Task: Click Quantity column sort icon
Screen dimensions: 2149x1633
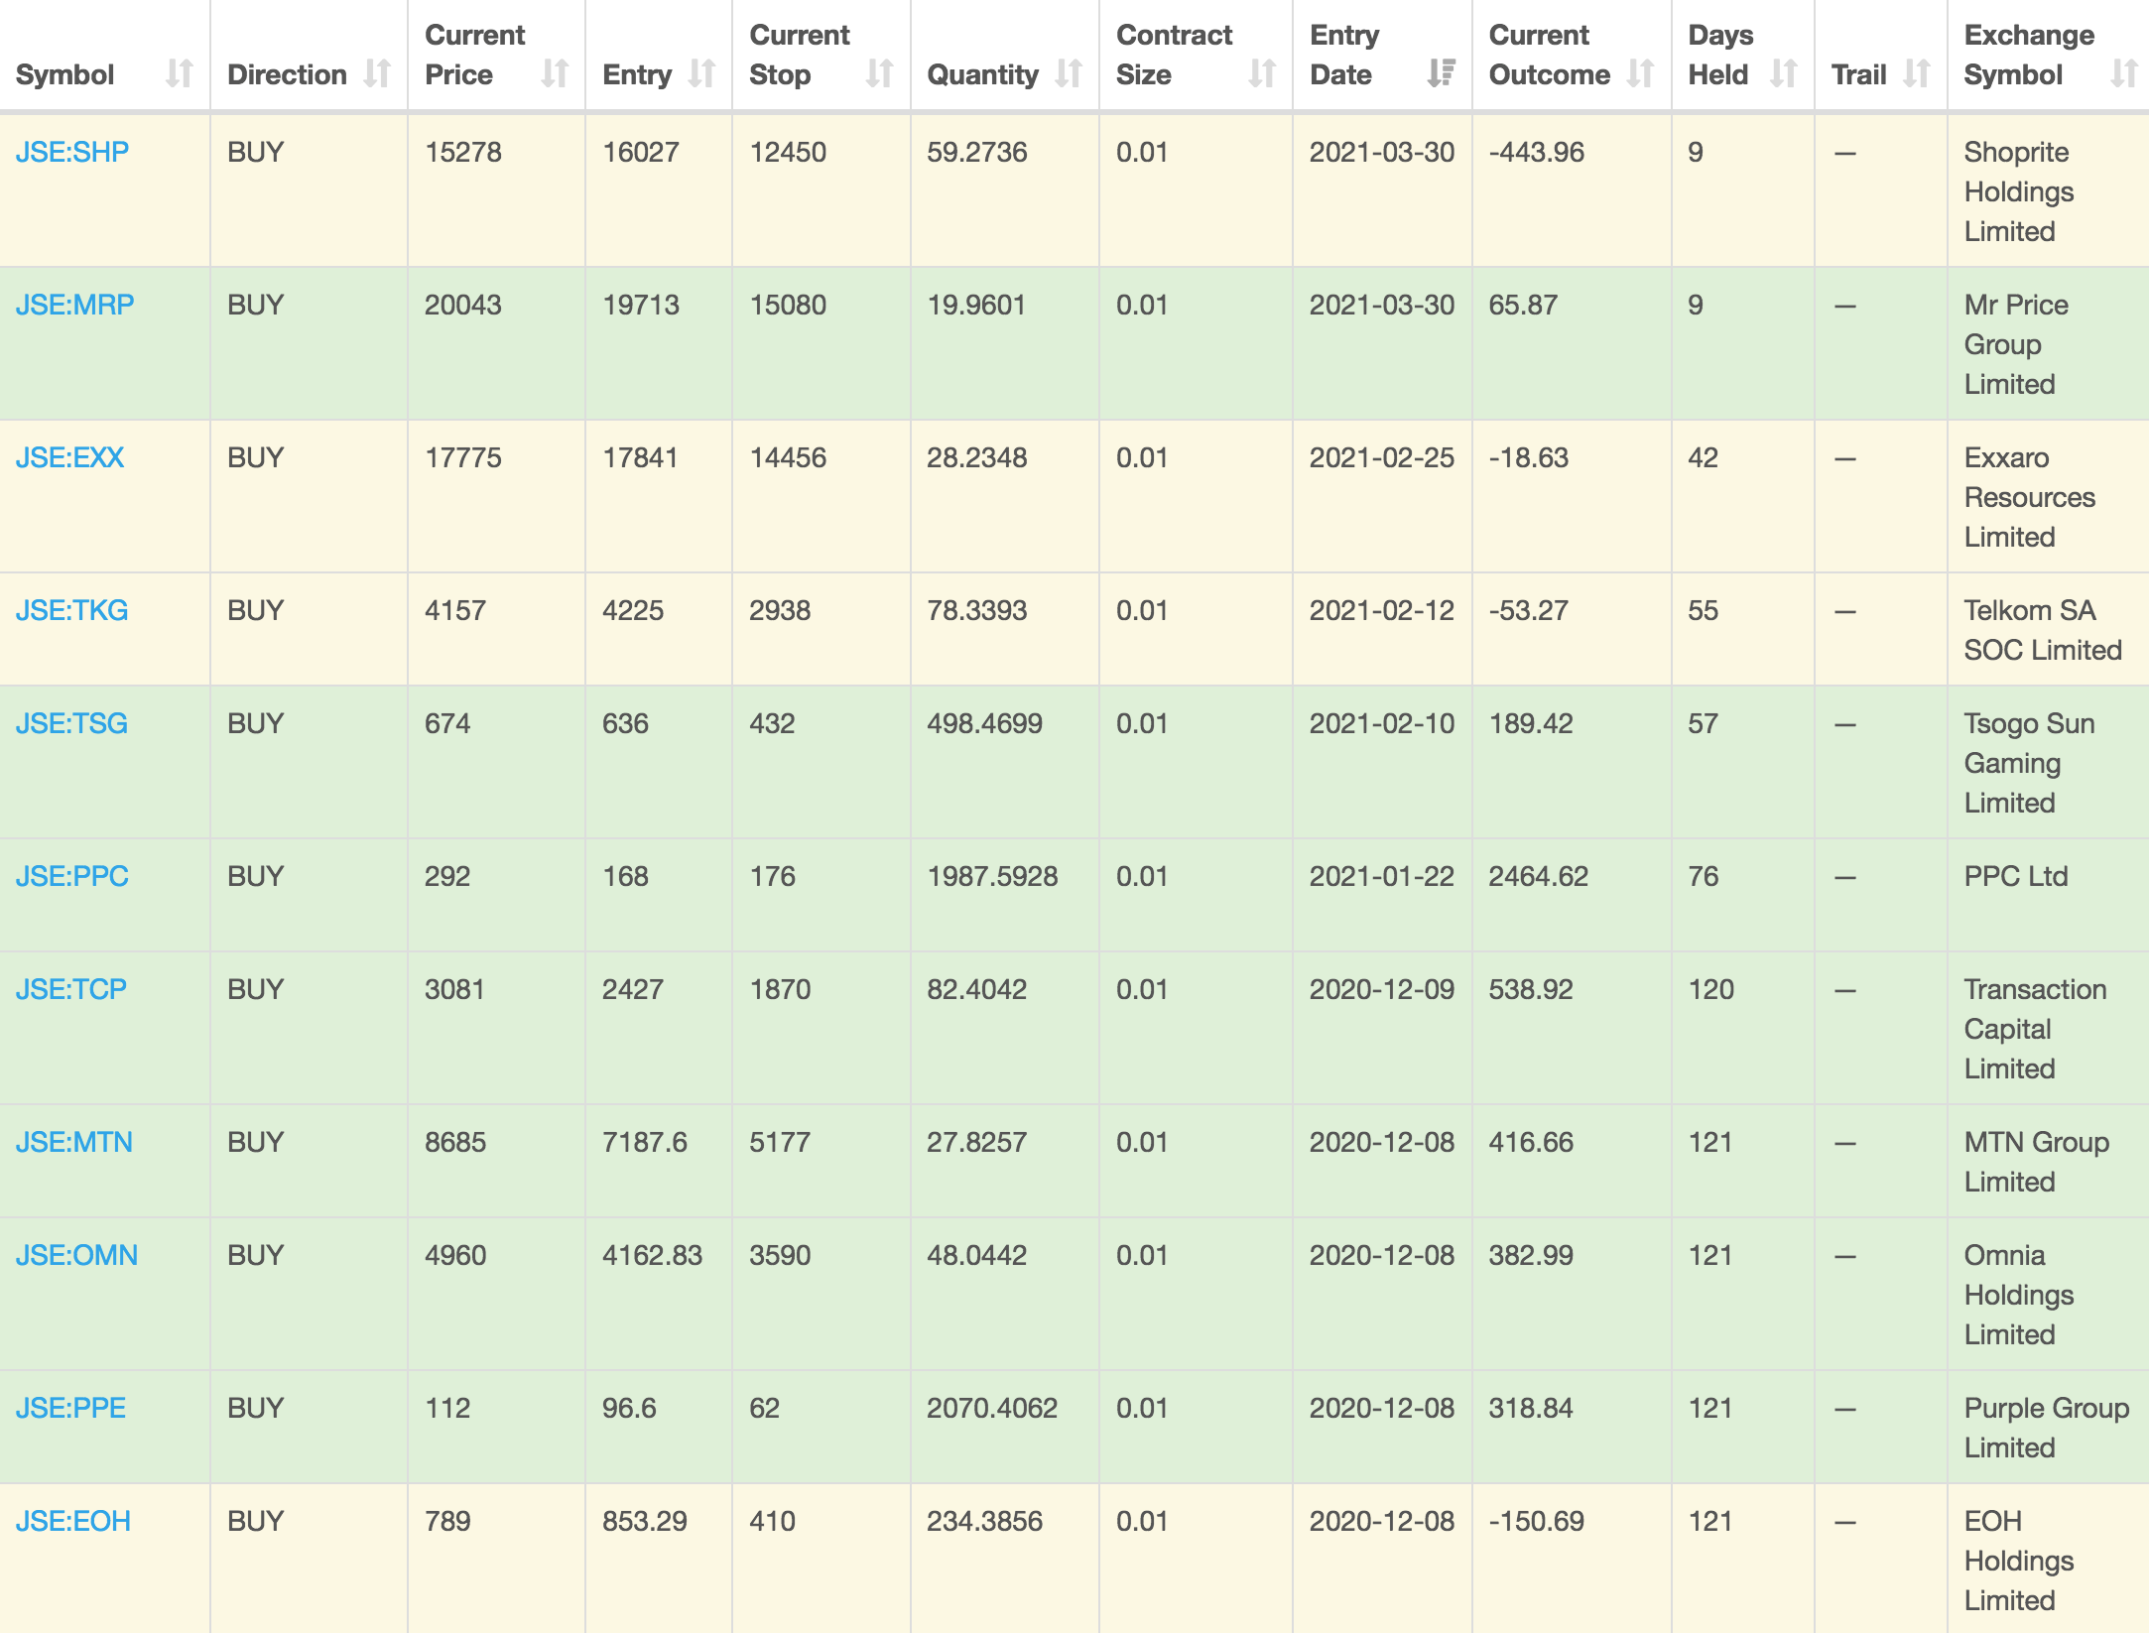Action: (1069, 73)
